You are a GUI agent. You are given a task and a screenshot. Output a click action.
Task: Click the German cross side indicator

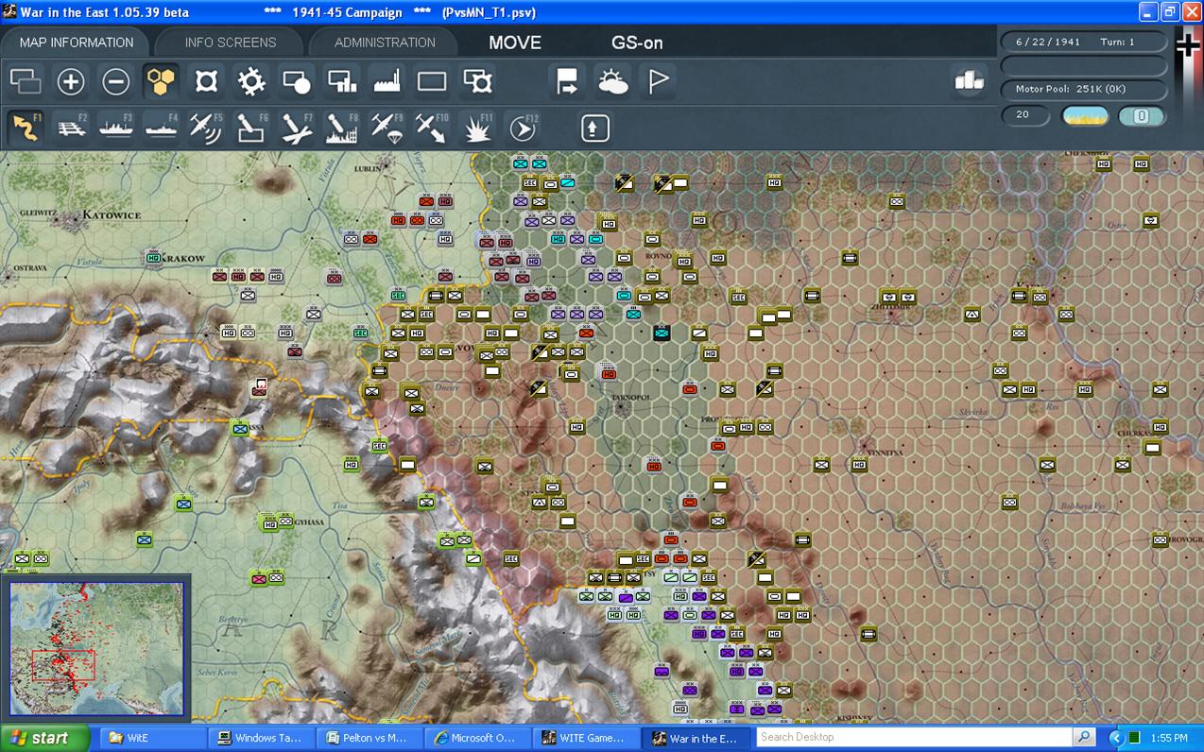click(x=1187, y=46)
